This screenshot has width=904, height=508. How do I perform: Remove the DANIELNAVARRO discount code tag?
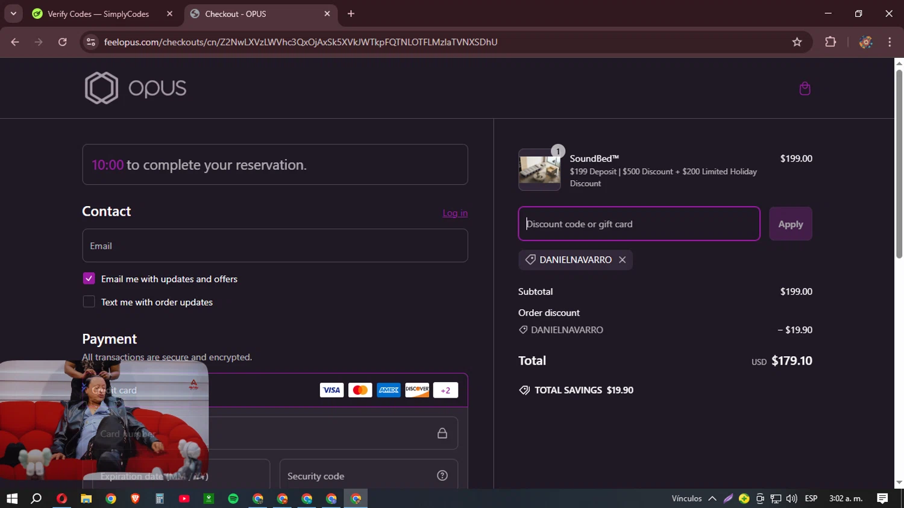pyautogui.click(x=622, y=260)
